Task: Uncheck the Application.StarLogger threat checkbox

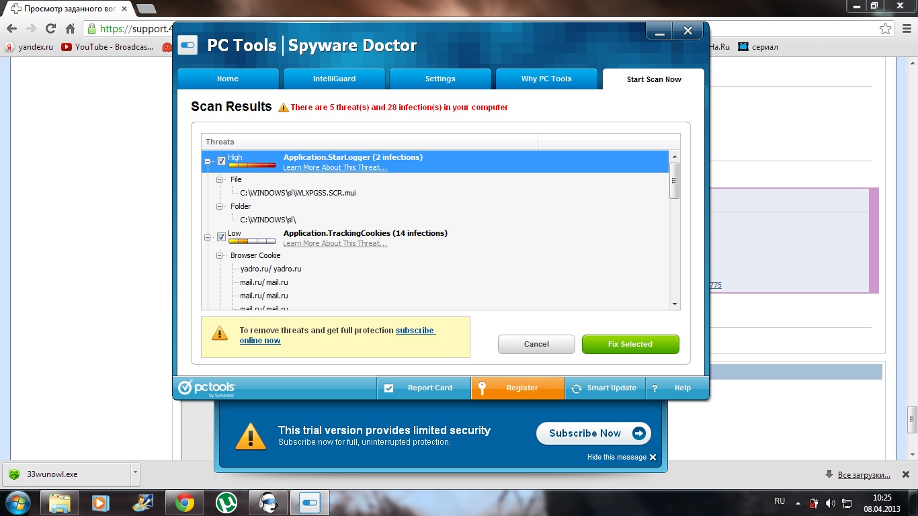Action: (x=221, y=161)
